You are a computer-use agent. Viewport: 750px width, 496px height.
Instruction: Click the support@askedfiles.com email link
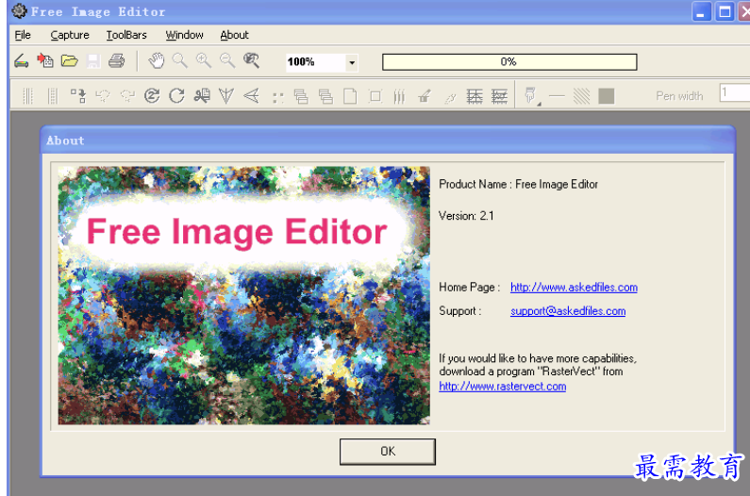point(568,311)
